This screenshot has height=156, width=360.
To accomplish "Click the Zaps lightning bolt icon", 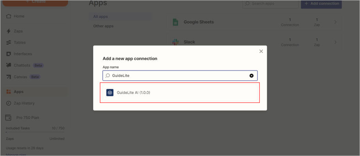I will [9, 31].
